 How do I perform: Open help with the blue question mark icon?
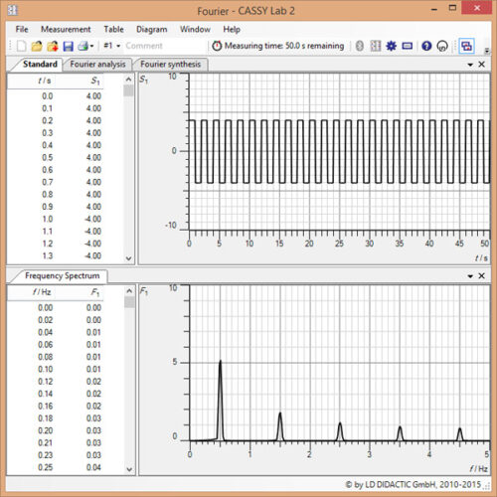click(x=426, y=46)
